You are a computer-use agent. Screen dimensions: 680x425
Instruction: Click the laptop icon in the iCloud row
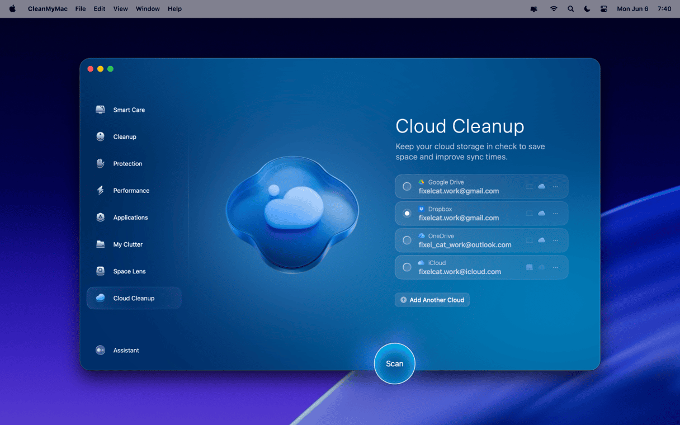(529, 267)
